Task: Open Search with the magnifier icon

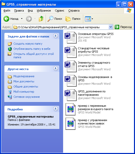Action: [x=50, y=19]
